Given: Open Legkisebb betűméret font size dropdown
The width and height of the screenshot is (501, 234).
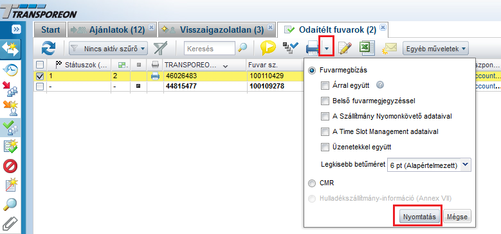Looking at the screenshot, I should coord(429,165).
